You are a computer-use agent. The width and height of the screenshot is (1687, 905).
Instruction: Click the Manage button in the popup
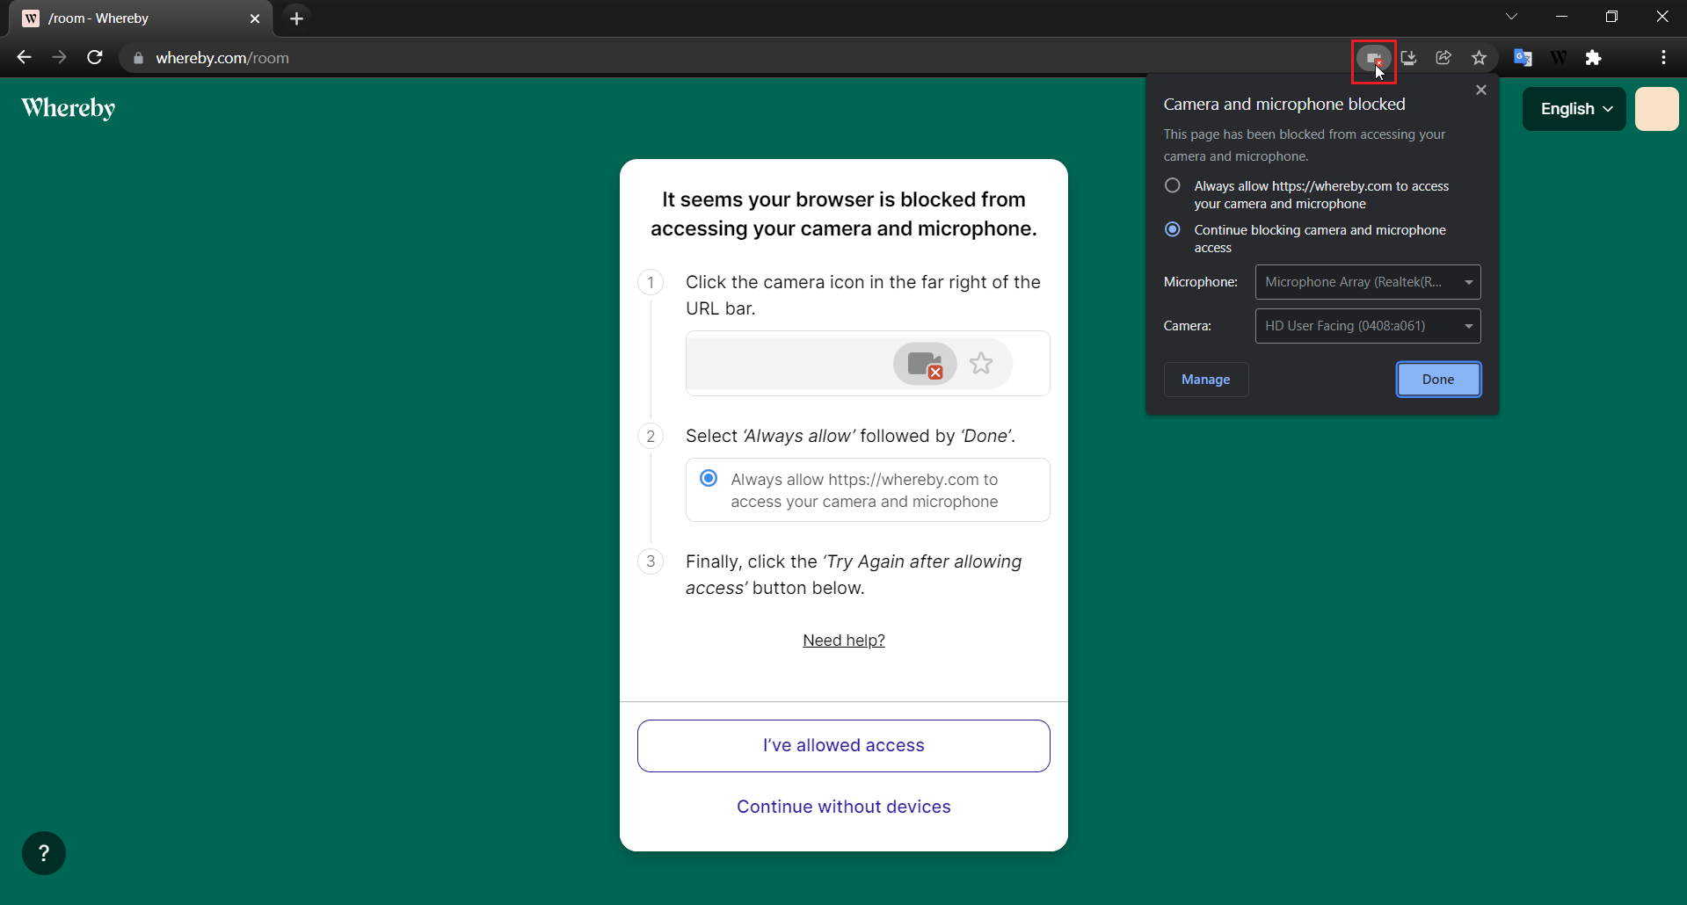click(x=1206, y=380)
